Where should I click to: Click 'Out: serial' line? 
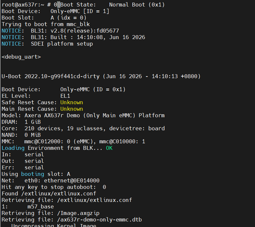coord(23,161)
